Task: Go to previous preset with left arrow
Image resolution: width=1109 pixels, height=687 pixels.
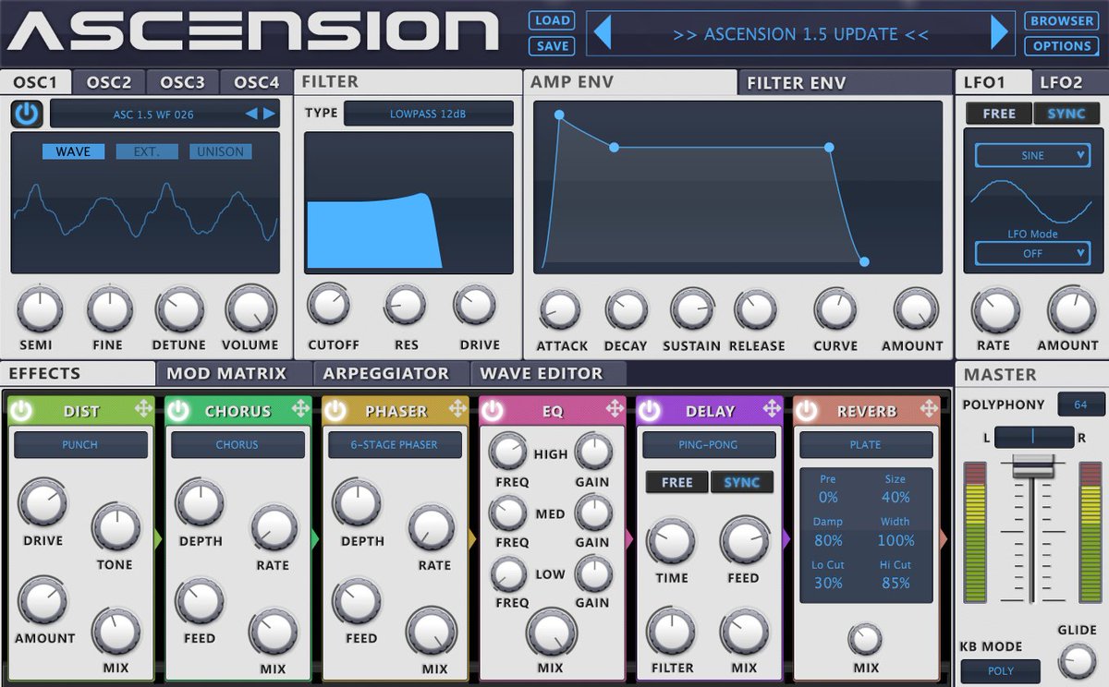Action: 603,32
